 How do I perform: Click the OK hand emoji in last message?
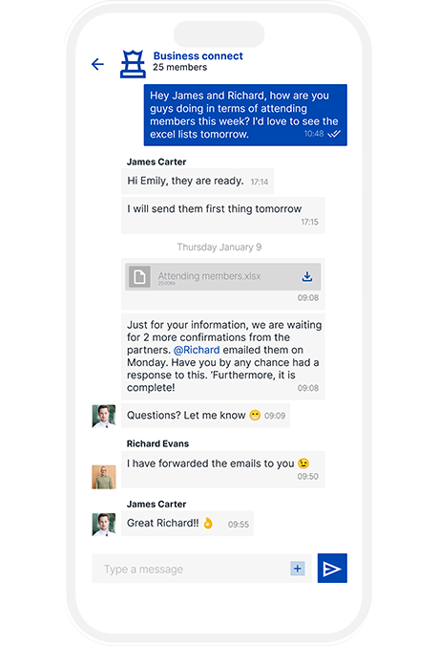[208, 523]
